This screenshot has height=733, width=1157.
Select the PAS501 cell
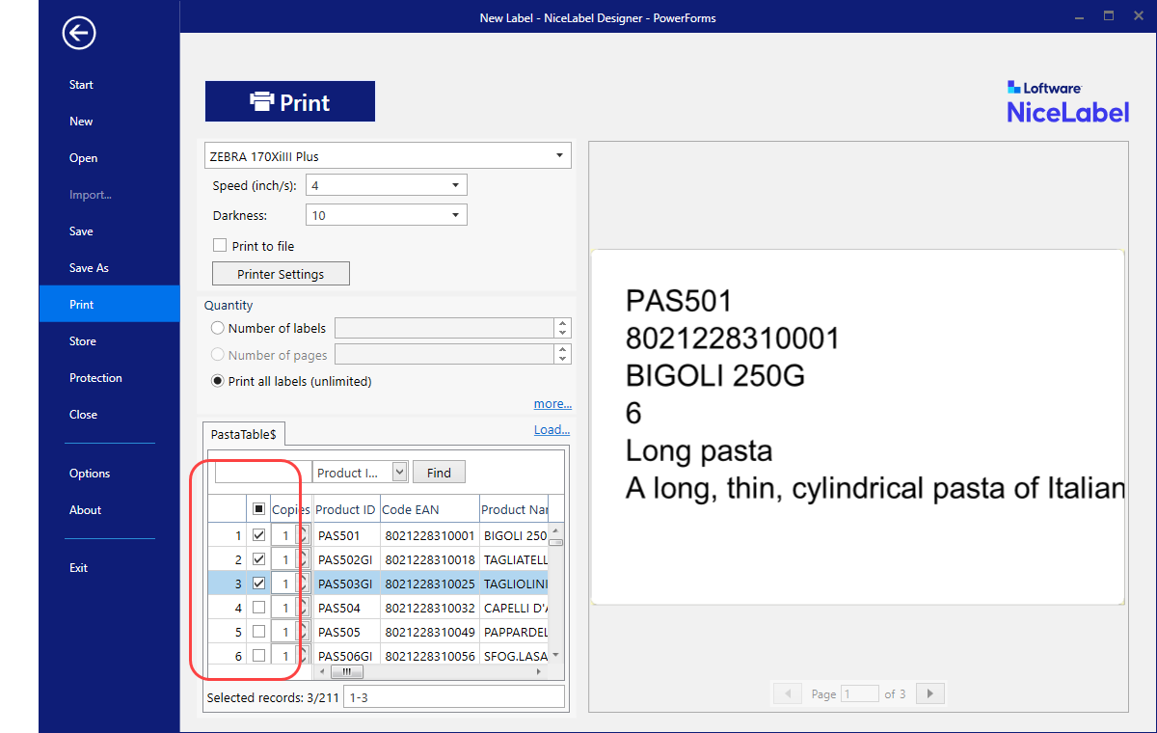pyautogui.click(x=346, y=535)
